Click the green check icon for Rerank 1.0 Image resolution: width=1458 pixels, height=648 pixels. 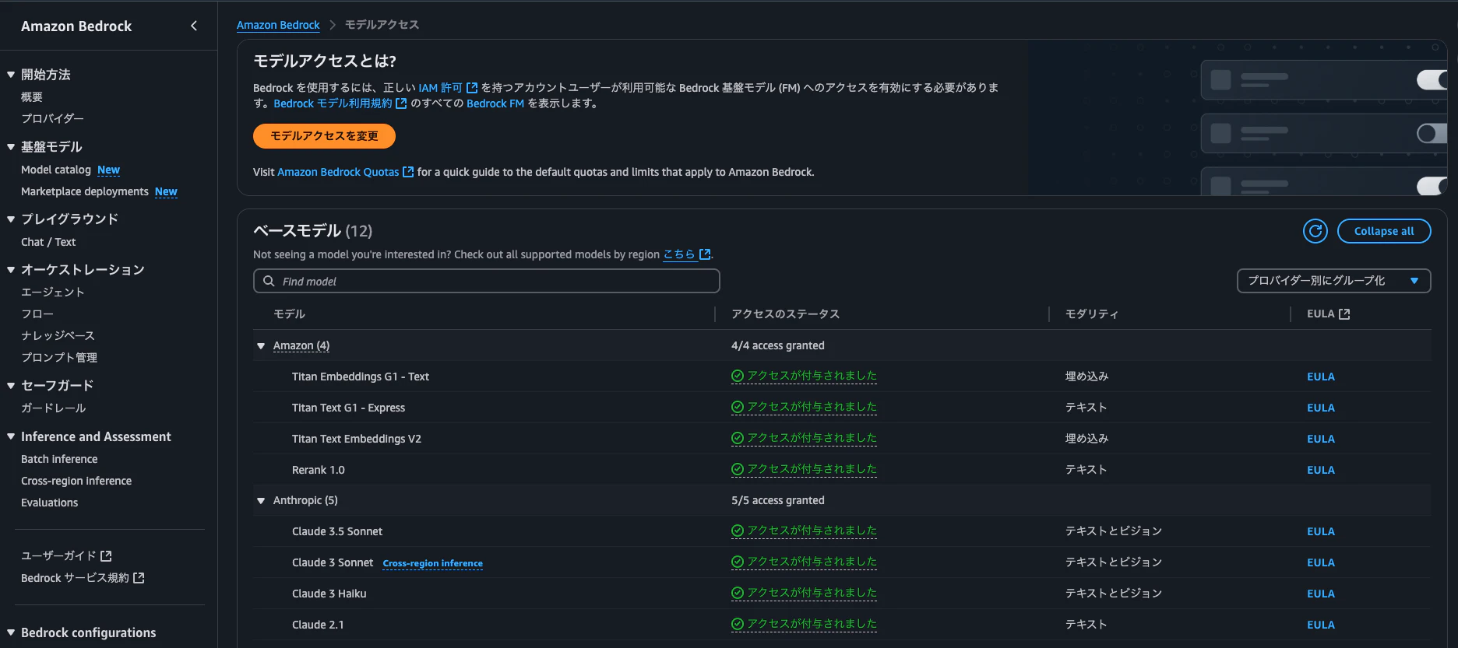(738, 469)
